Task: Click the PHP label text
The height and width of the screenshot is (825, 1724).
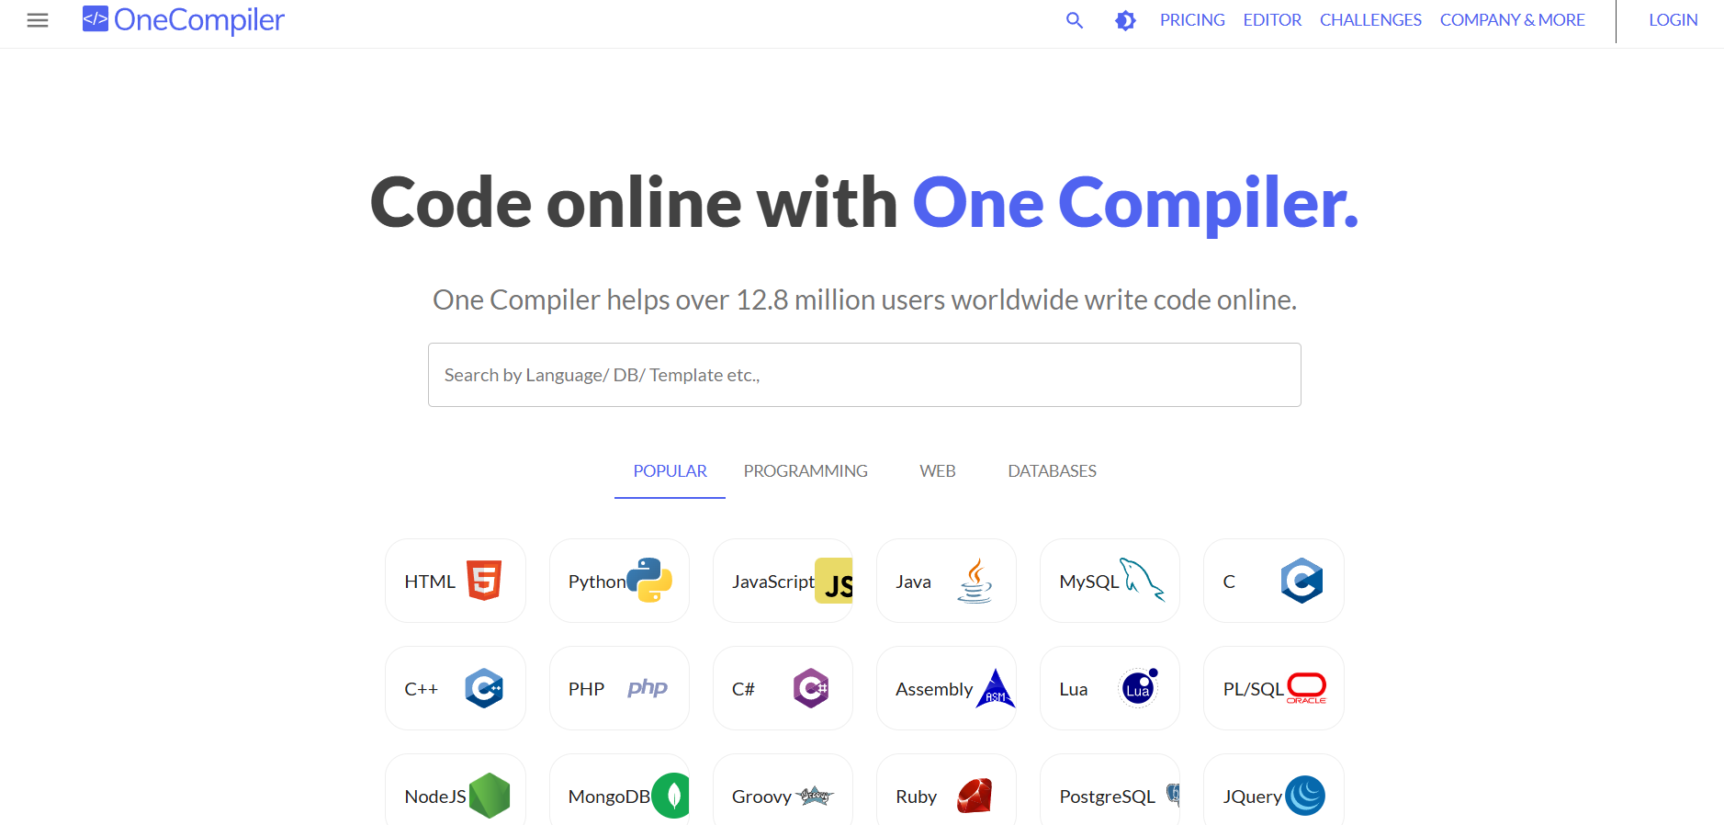Action: coord(586,689)
